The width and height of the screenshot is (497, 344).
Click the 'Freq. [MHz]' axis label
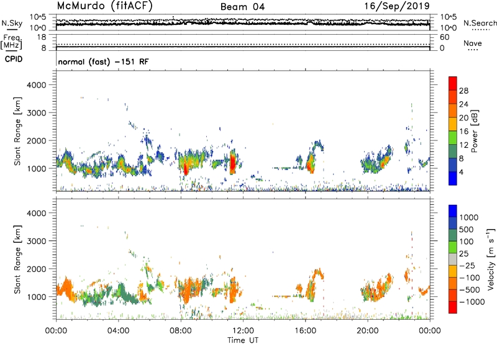pos(12,42)
